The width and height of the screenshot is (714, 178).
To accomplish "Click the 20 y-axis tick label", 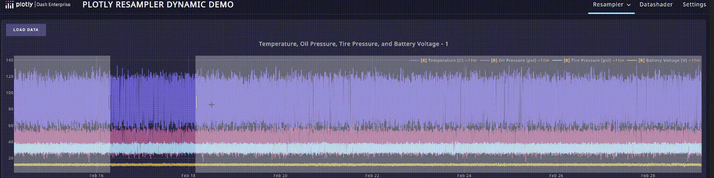I will point(10,158).
